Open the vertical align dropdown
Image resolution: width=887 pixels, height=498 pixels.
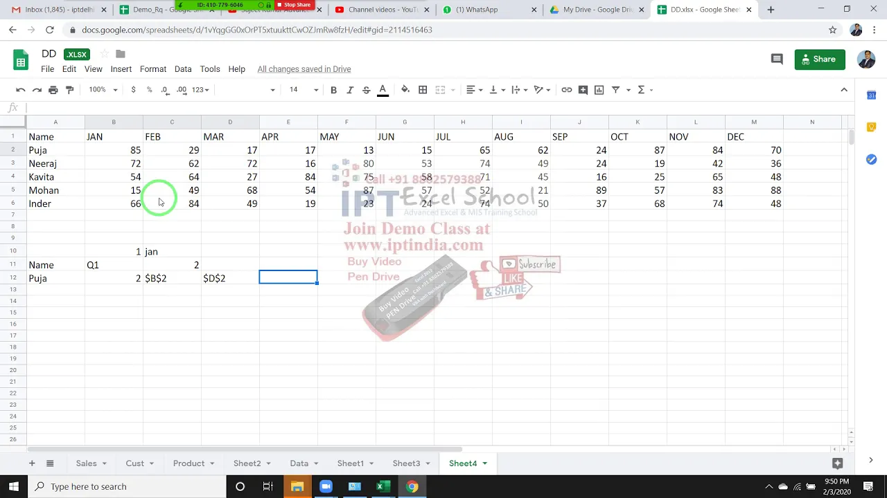(x=497, y=90)
